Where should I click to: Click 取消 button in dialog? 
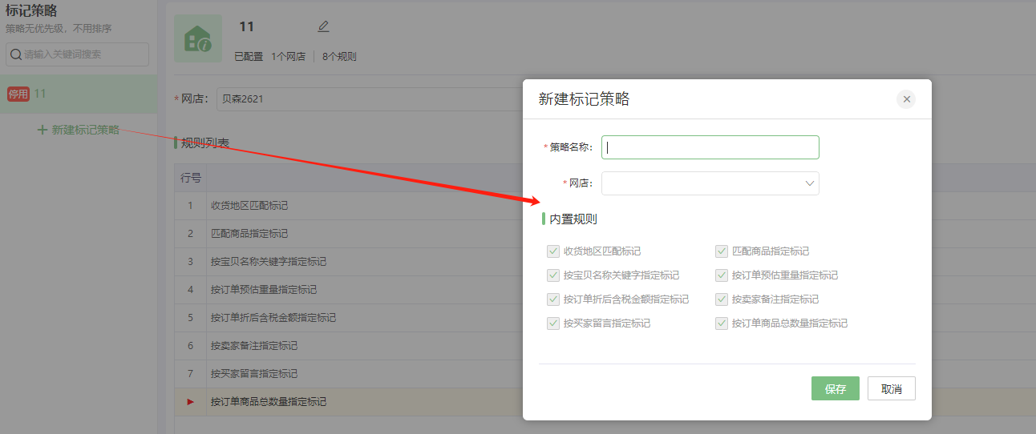(892, 388)
